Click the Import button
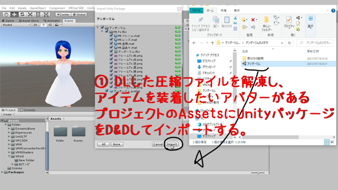This screenshot has height=190, width=338. [x=172, y=144]
